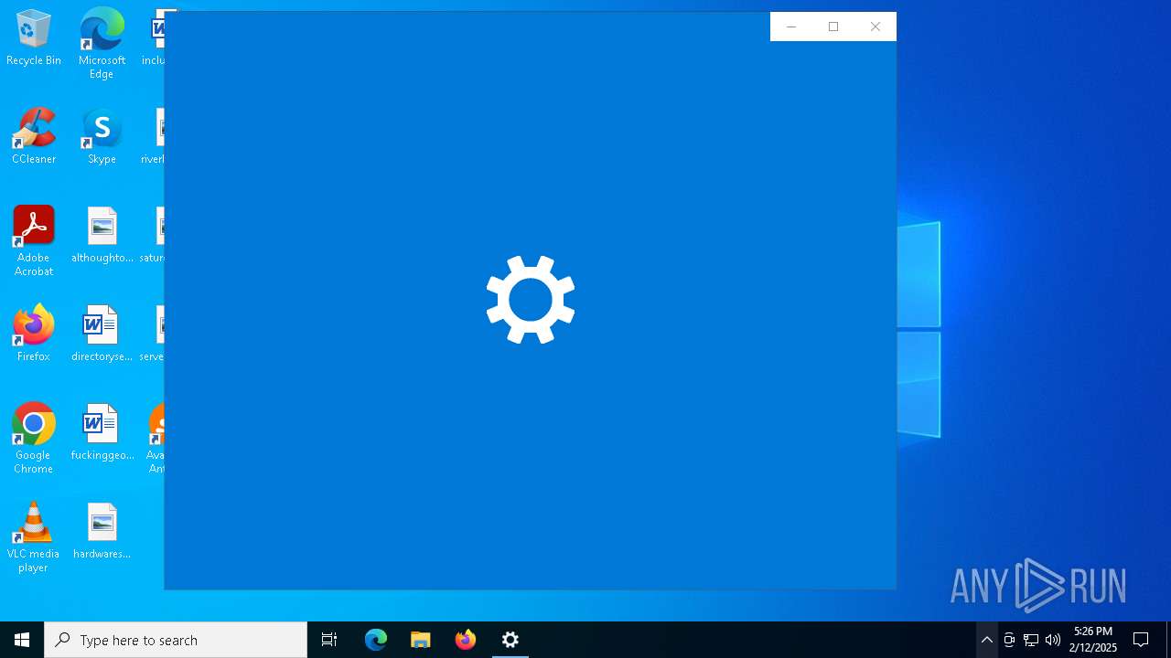Open the Meet Now tray icon

coord(1009,640)
